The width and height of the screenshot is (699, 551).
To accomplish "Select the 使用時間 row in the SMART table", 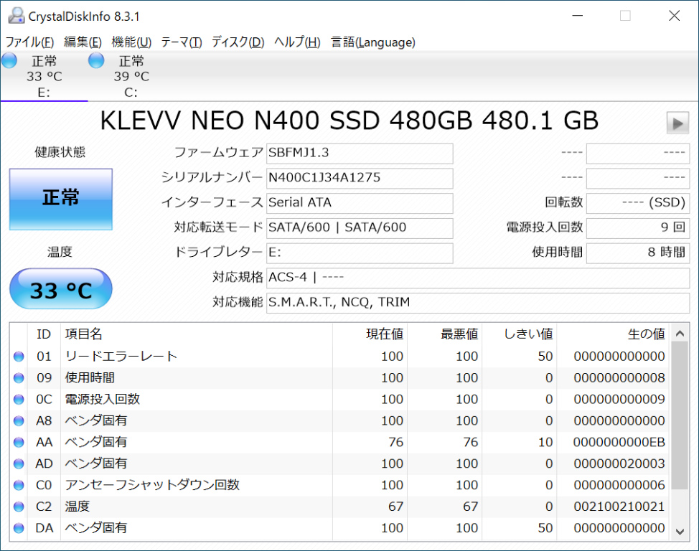I will coord(339,378).
